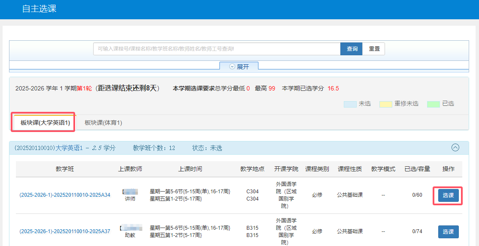479x246 pixels.
Task: Switch to the 板块课(体育1) tab
Action: (x=103, y=123)
